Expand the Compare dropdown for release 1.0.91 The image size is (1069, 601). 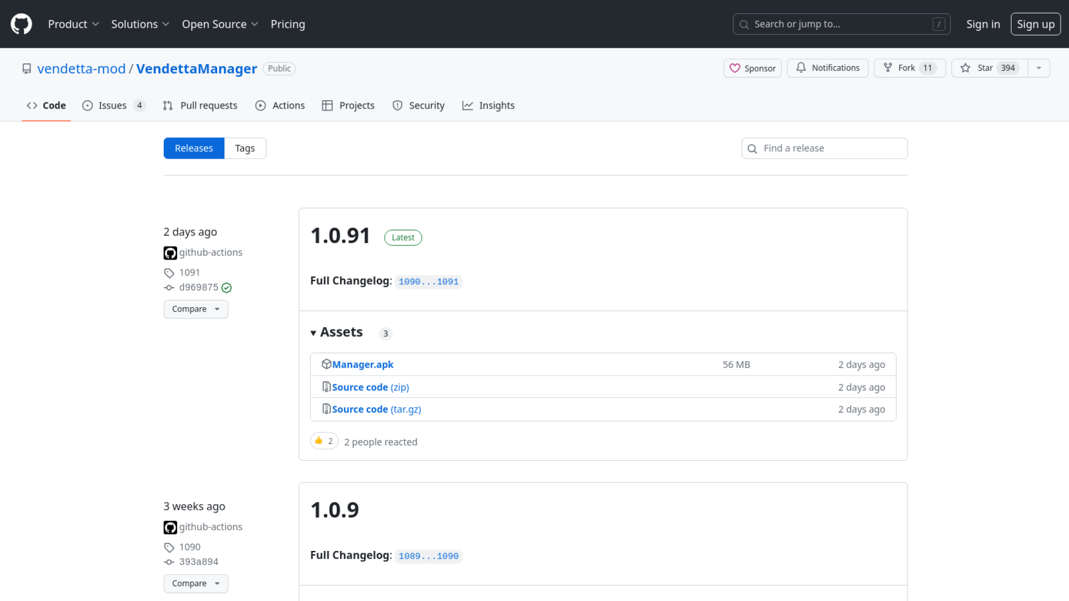[x=195, y=309]
